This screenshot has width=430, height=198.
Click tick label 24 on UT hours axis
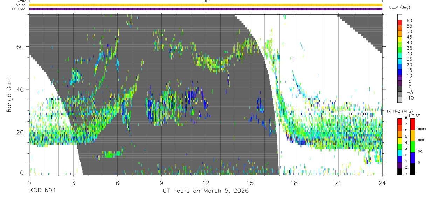tap(382, 183)
